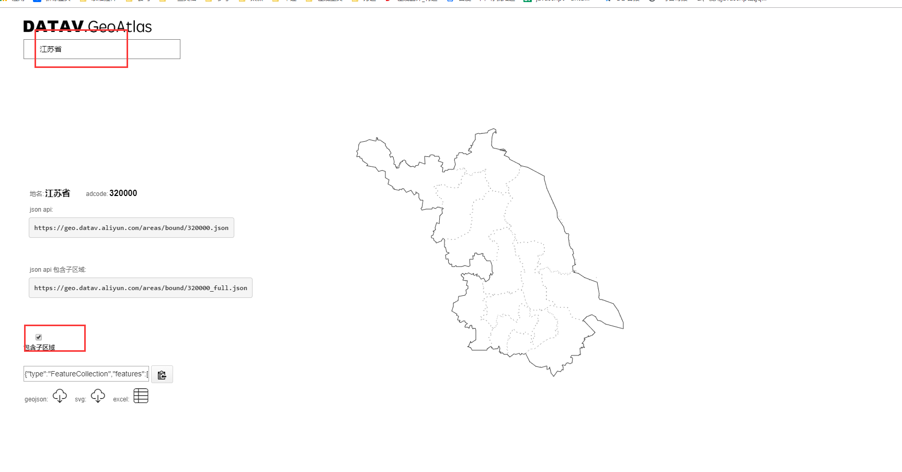Select the 320000.json API URL text
The image size is (902, 472).
[131, 228]
